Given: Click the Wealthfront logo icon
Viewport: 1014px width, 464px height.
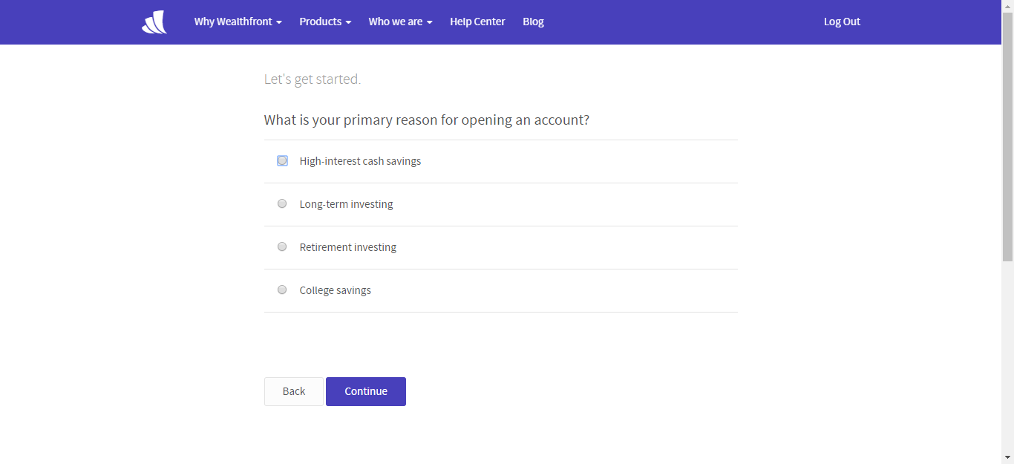Looking at the screenshot, I should 154,22.
